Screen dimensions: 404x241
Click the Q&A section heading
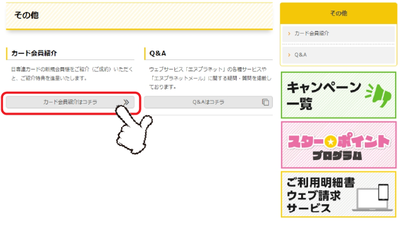158,53
